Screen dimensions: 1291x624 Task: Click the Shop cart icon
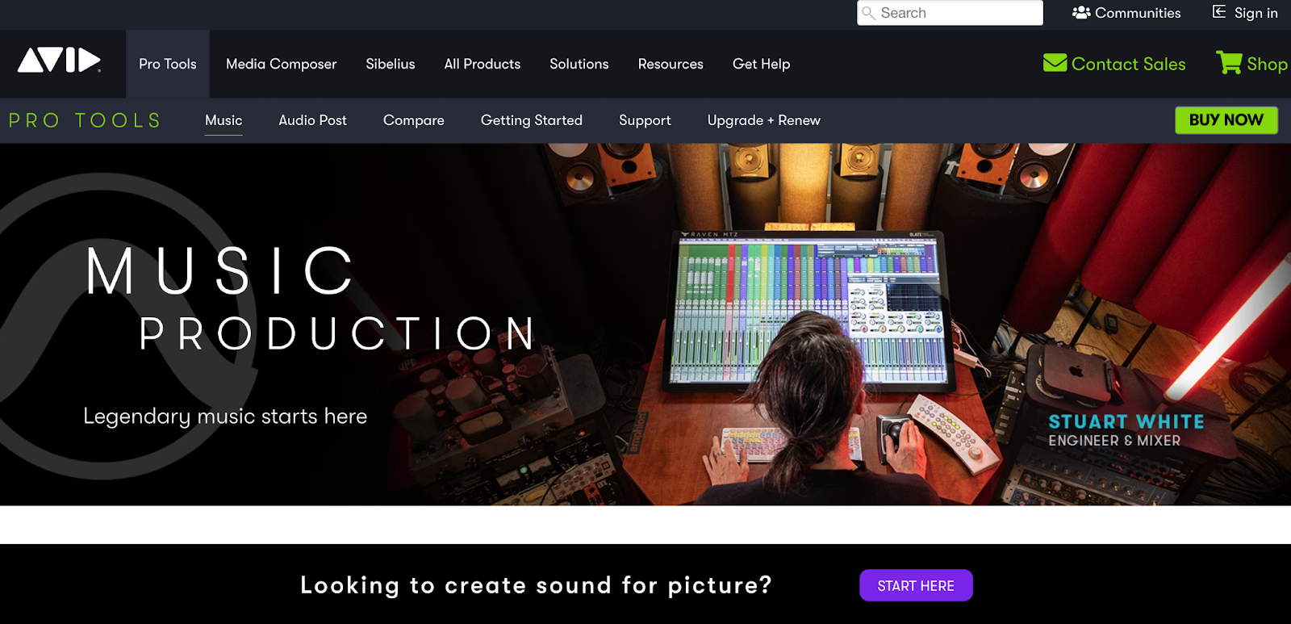(1229, 62)
